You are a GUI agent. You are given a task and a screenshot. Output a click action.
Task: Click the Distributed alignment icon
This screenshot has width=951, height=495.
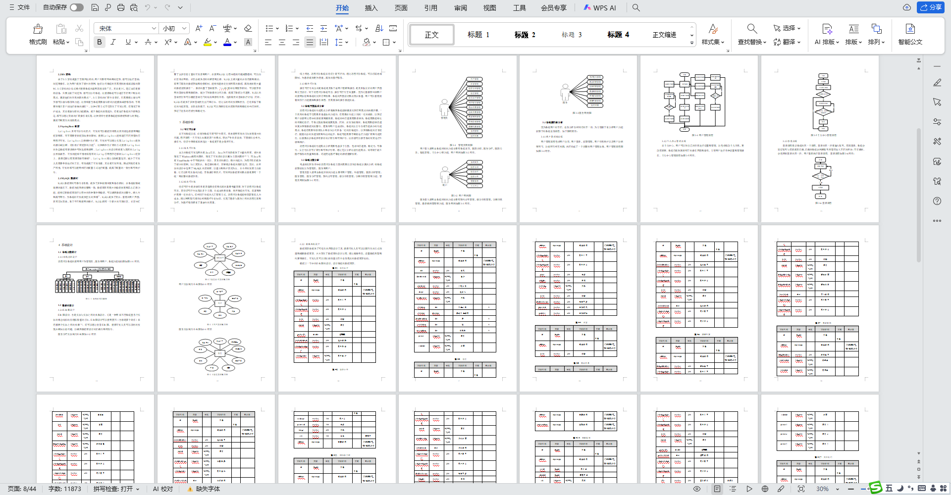323,42
